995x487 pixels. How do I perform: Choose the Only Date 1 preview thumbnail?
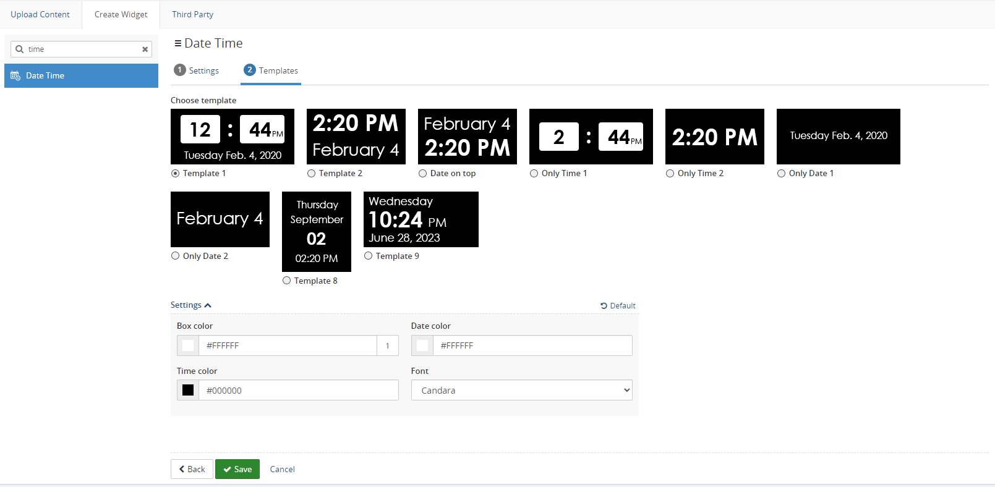[839, 137]
